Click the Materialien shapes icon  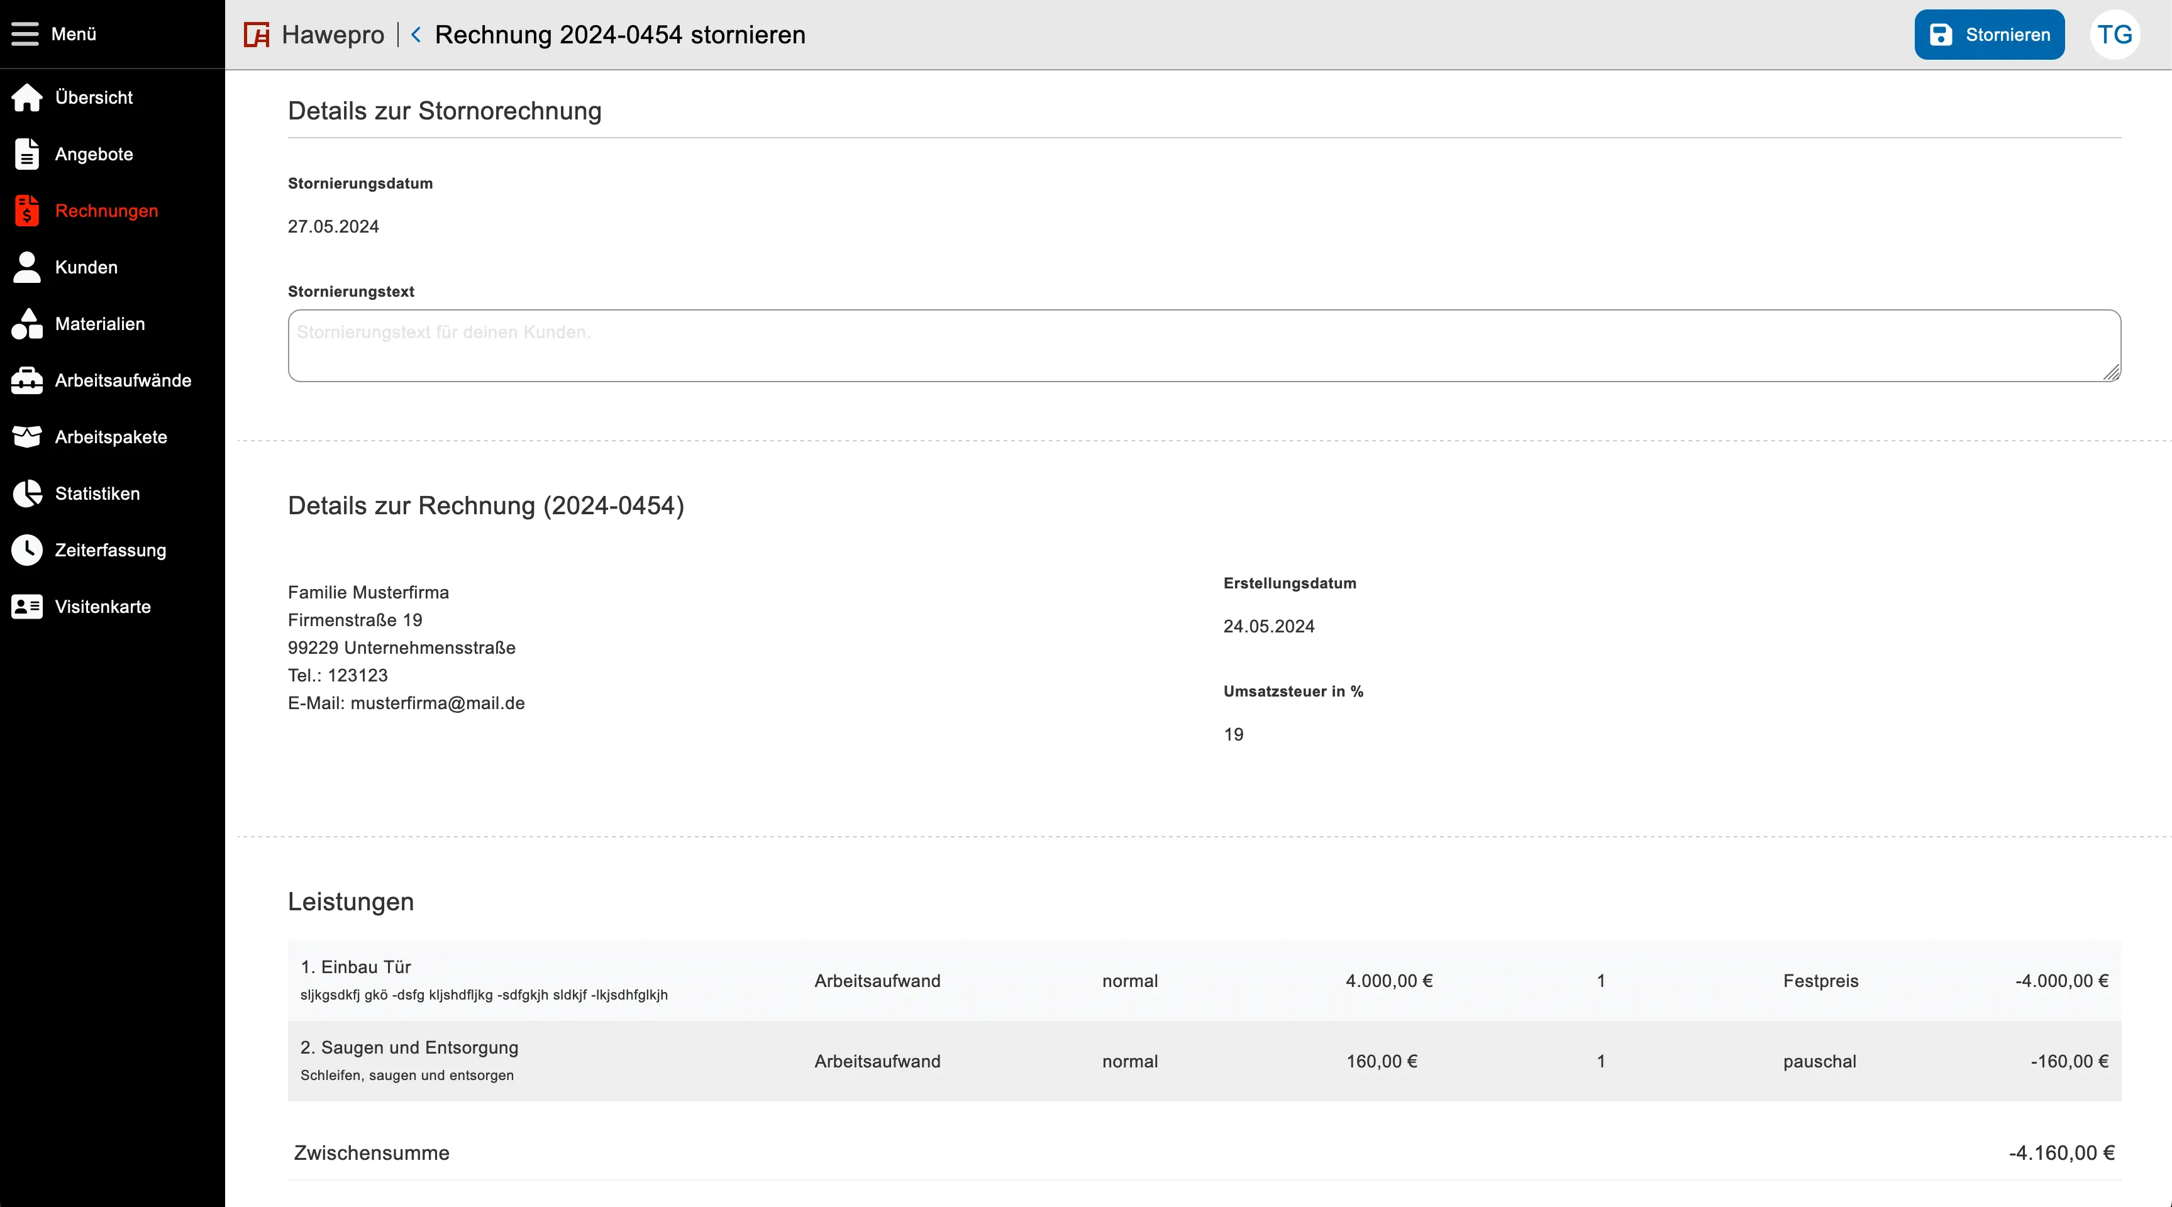tap(27, 324)
